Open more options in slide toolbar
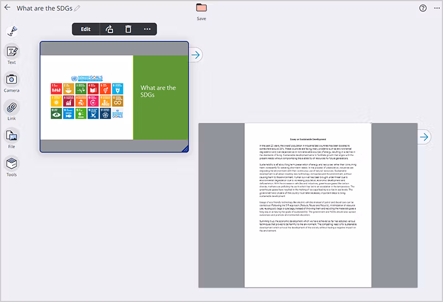This screenshot has height=302, width=443. tap(147, 29)
